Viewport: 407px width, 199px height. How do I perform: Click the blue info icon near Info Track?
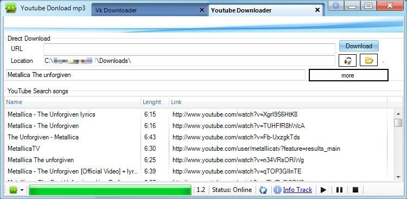coord(277,190)
